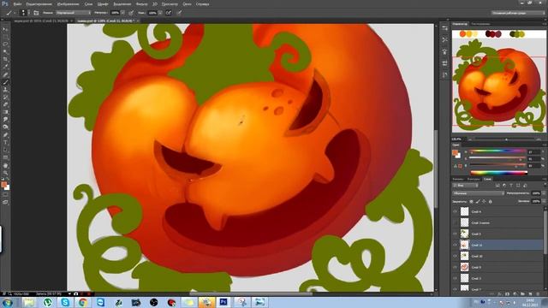Open the Фильтр menu
548x308 pixels.
tap(141, 4)
